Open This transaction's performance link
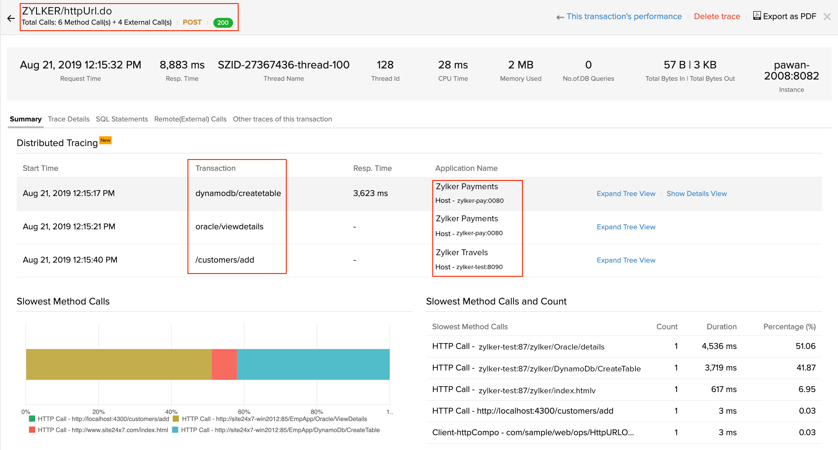This screenshot has width=838, height=450. tap(624, 16)
